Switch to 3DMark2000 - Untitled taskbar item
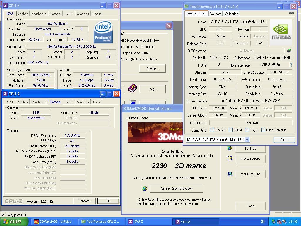This screenshot has height=226, width=301. (55, 222)
